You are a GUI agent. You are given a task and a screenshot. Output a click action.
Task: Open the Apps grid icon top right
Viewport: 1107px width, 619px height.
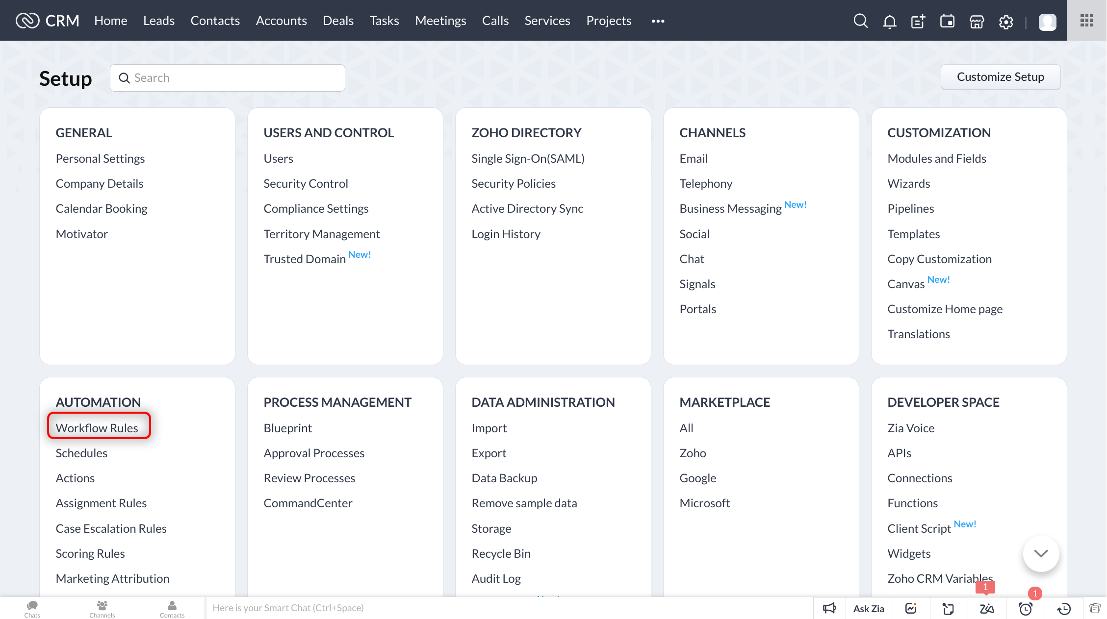coord(1088,21)
